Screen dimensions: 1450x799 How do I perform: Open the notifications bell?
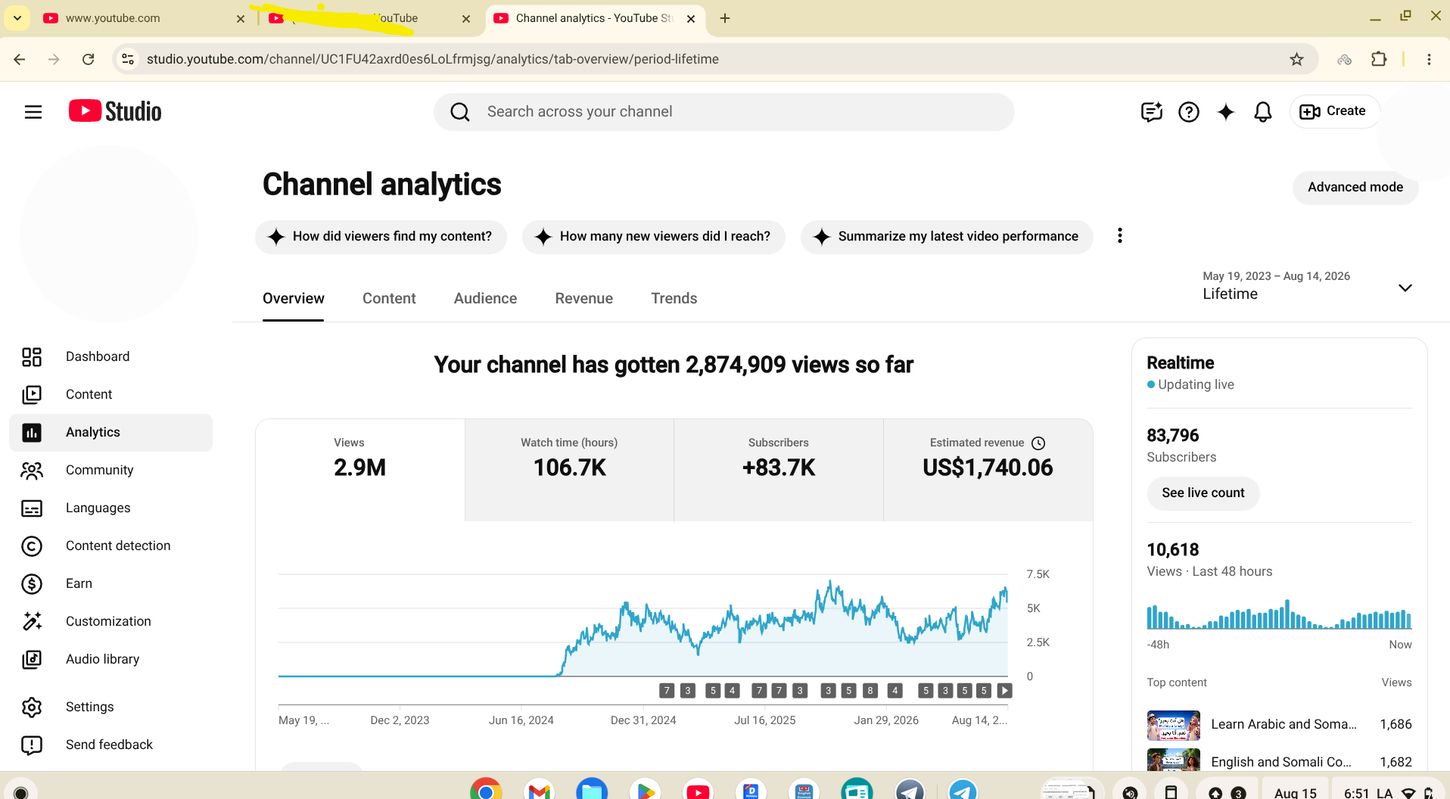(x=1262, y=112)
